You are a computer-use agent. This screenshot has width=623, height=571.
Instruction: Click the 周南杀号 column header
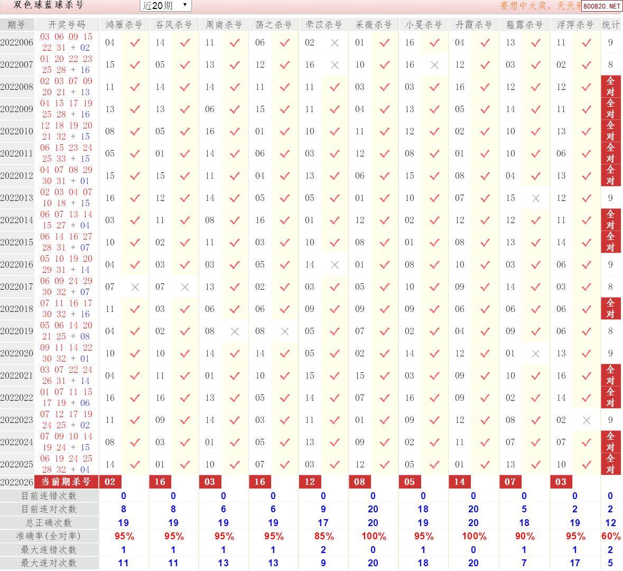click(x=224, y=25)
